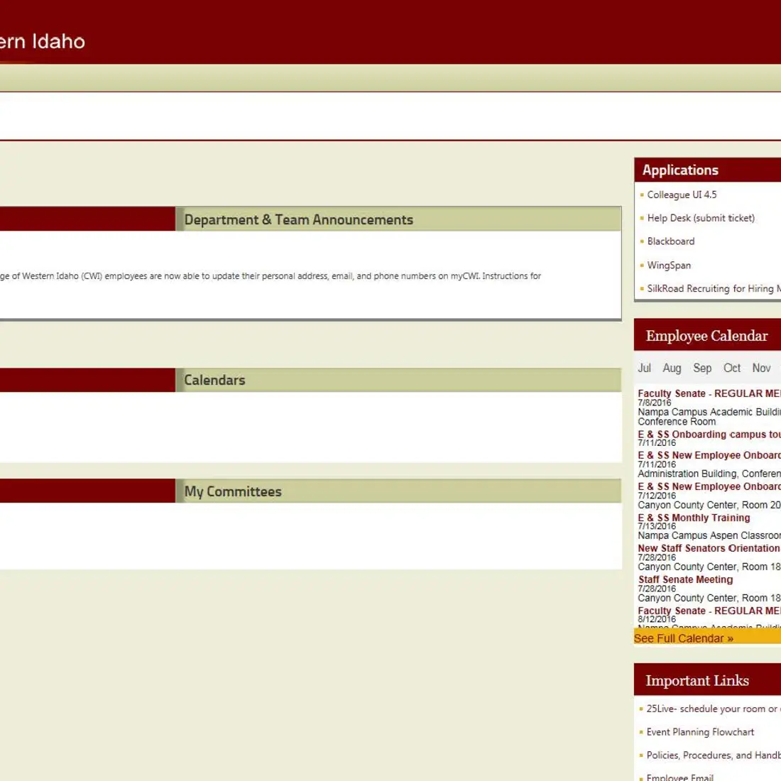Switch calendar to Sep tab
Image resolution: width=781 pixels, height=781 pixels.
click(x=702, y=368)
